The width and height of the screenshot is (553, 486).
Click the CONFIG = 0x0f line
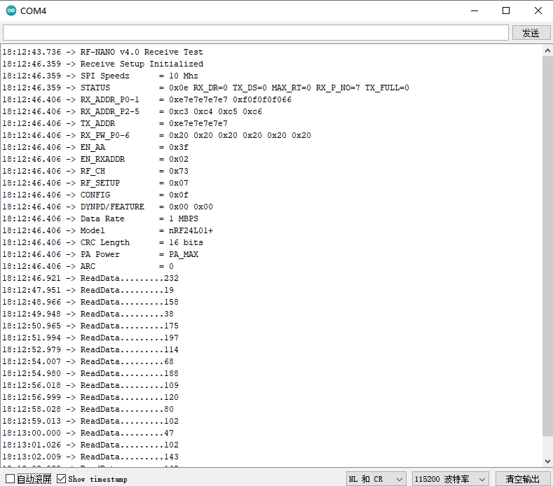(x=95, y=195)
